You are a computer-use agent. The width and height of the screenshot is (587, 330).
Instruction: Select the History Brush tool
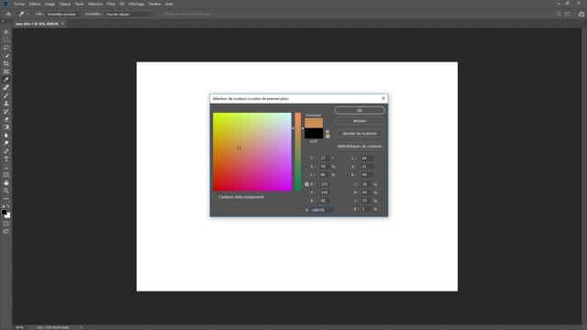(6, 112)
